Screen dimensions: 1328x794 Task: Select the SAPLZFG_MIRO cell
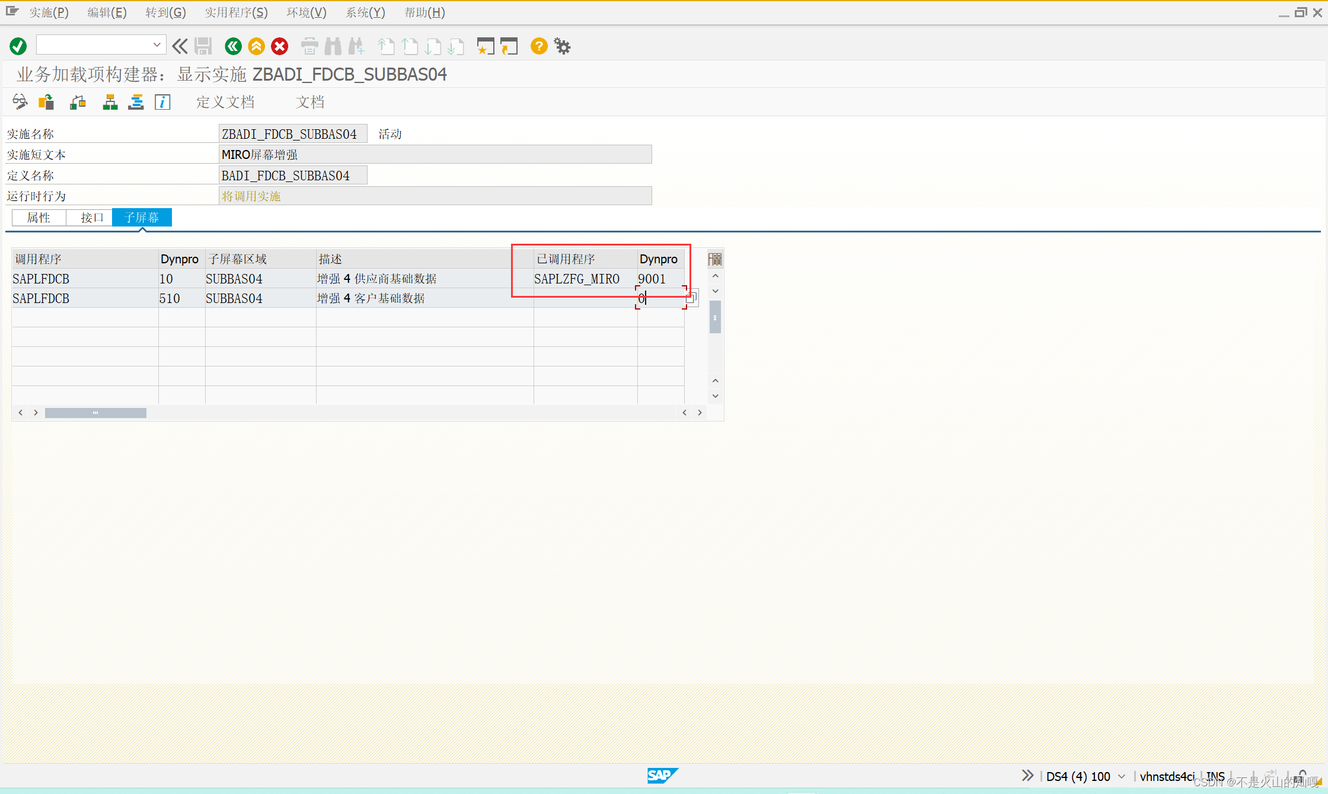(x=585, y=279)
